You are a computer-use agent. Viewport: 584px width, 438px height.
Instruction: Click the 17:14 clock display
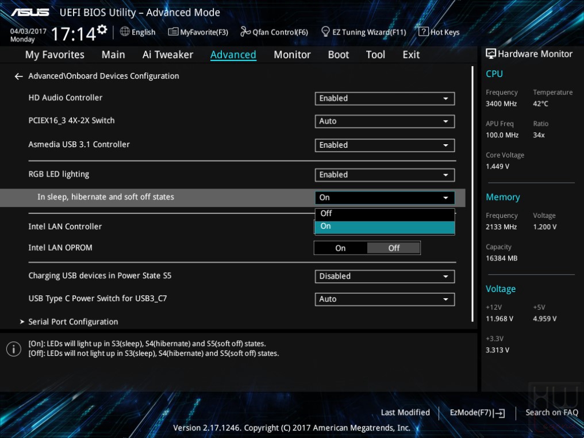click(x=74, y=34)
